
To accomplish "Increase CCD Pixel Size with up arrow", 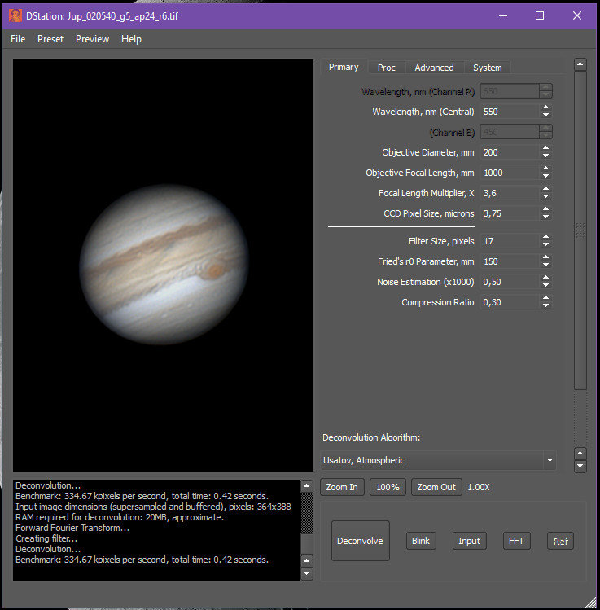I will [546, 209].
